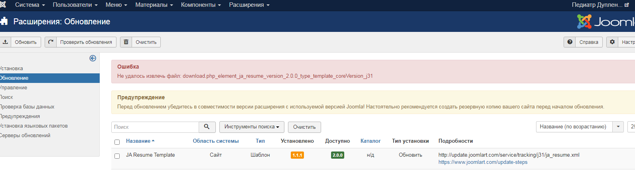
Task: Click the upload icon on Обновить button
Action: tap(5, 42)
